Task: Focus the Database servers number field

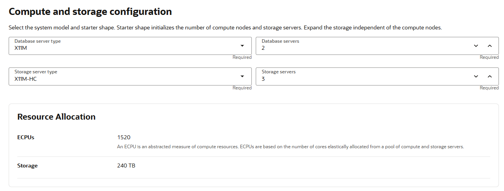Action: pyautogui.click(x=354, y=48)
